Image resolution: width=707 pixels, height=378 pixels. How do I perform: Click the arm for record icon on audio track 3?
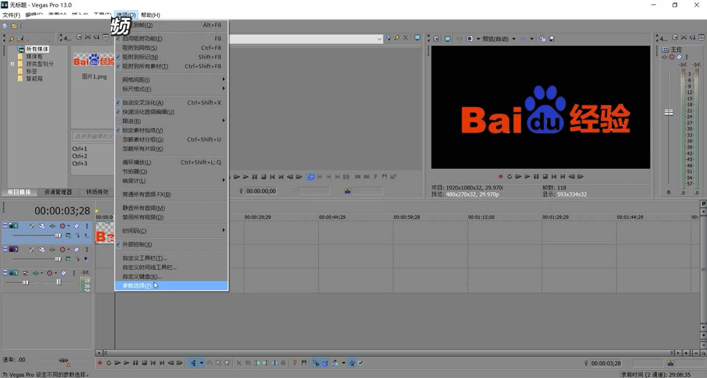[25, 273]
